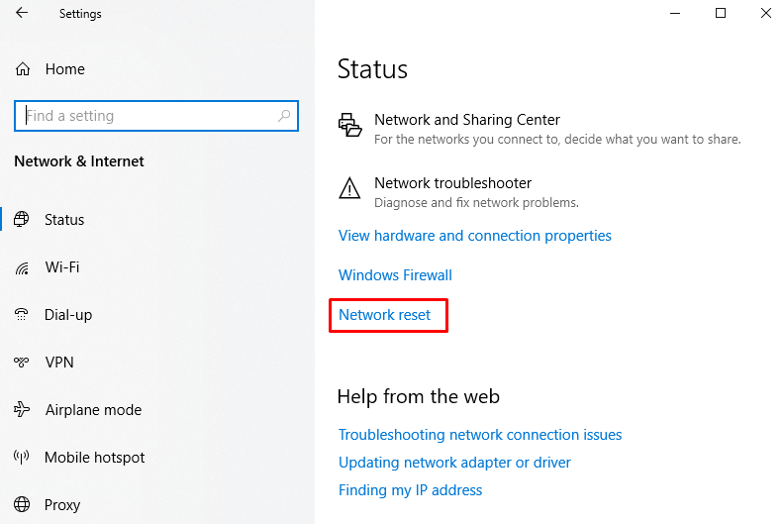Click the Airplane mode icon
This screenshot has width=784, height=524.
[22, 410]
